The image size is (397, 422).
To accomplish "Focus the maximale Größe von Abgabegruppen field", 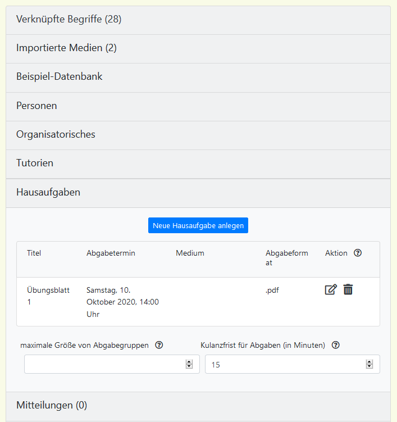I will tap(104, 364).
